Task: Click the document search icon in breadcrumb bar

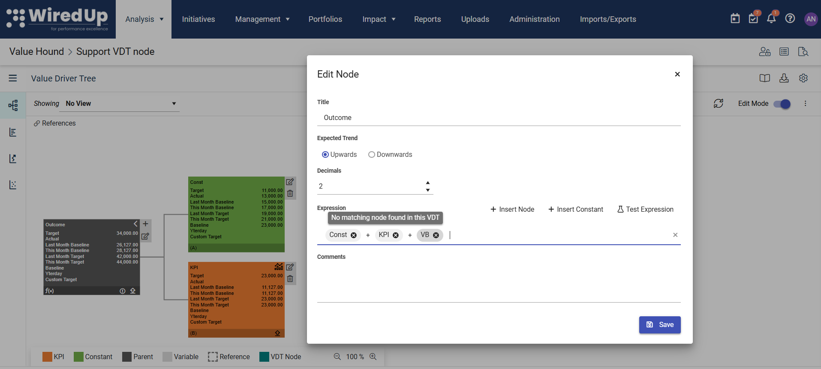Action: coord(803,51)
